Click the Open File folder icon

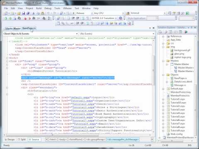click(x=19, y=13)
